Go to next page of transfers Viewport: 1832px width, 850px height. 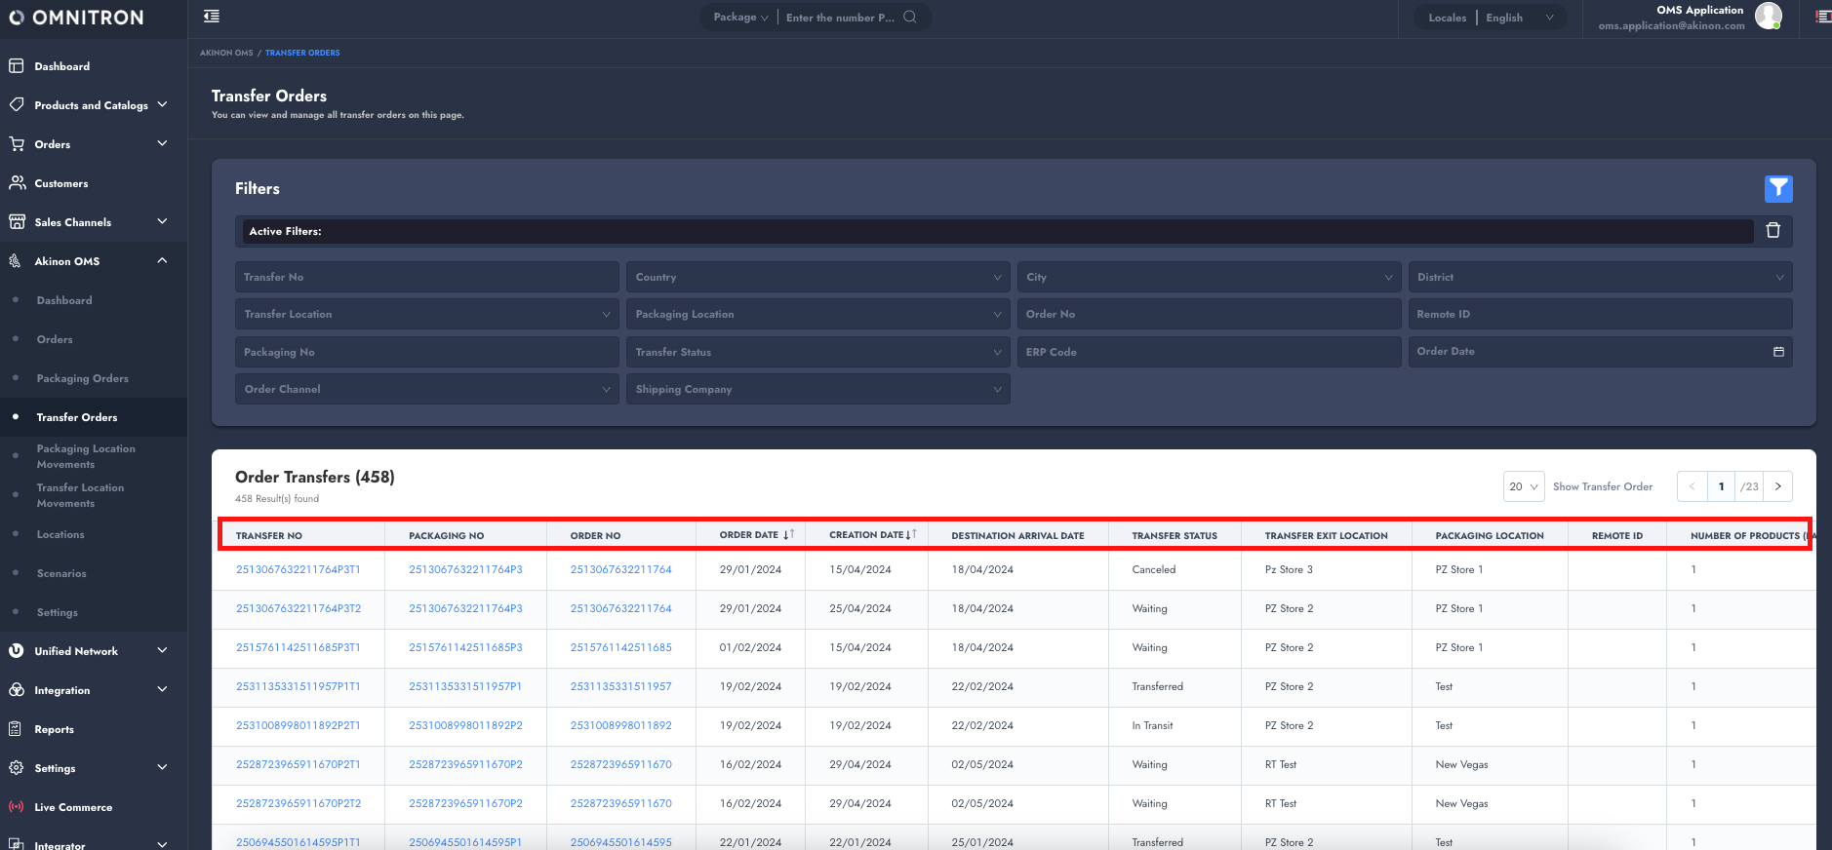coord(1777,486)
